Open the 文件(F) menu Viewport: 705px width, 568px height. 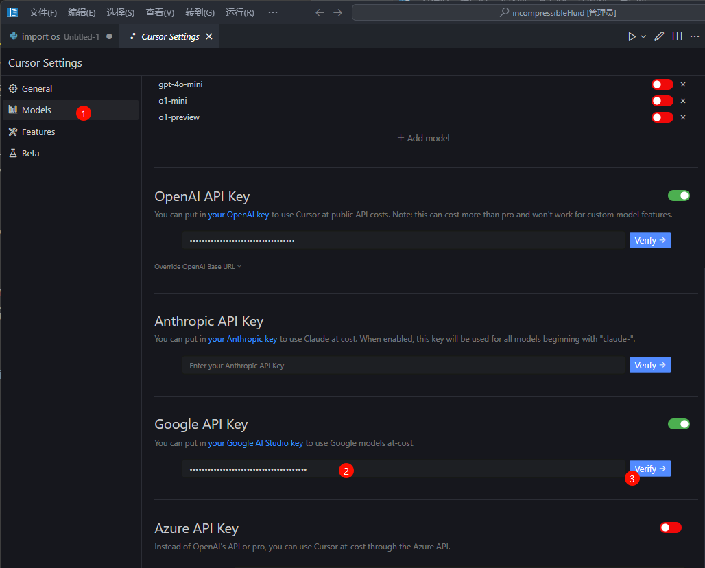[x=43, y=12]
